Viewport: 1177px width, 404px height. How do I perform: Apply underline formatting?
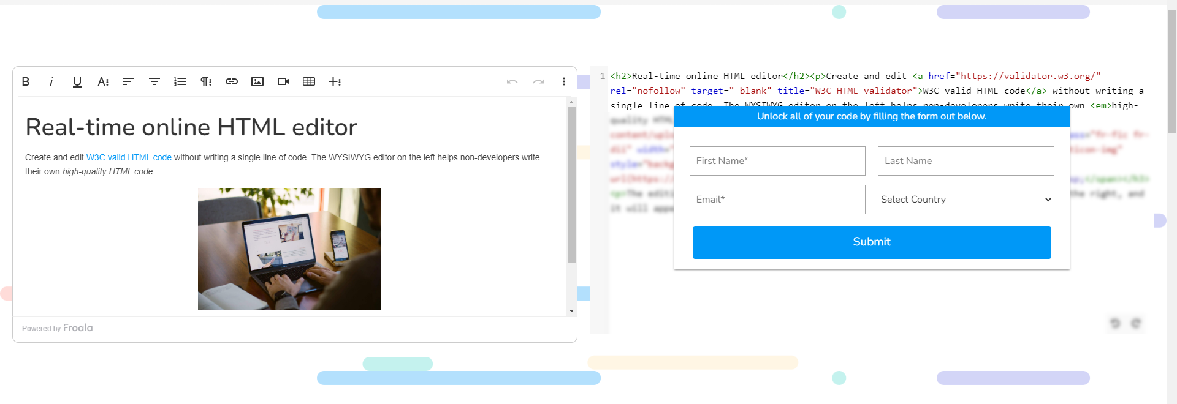click(77, 81)
